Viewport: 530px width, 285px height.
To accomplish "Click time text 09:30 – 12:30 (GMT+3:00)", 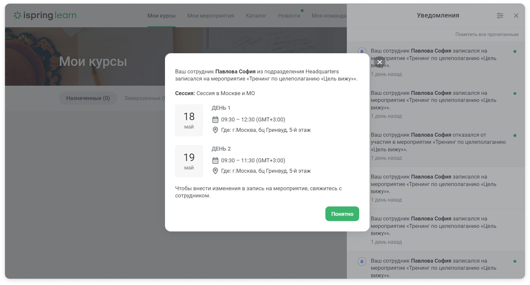I will pyautogui.click(x=253, y=120).
